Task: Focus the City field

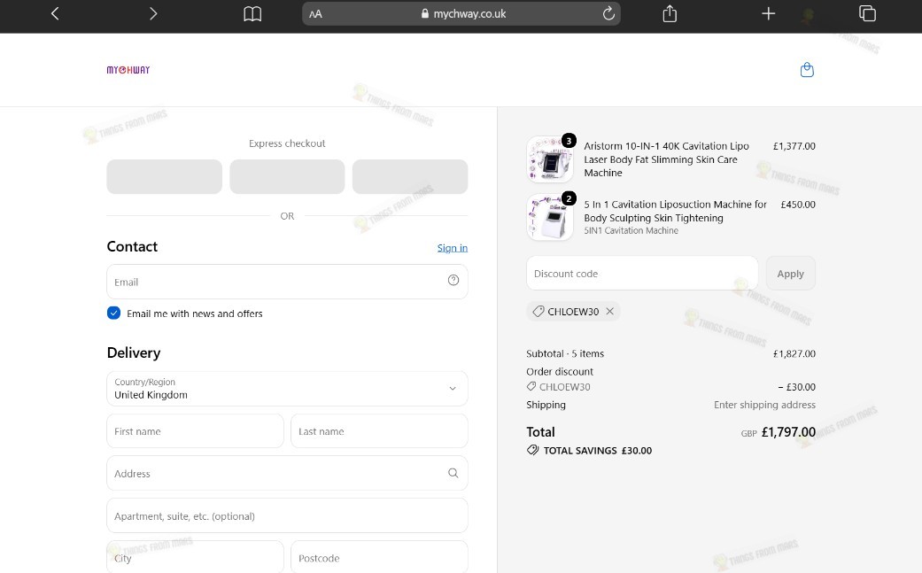Action: pyautogui.click(x=195, y=557)
